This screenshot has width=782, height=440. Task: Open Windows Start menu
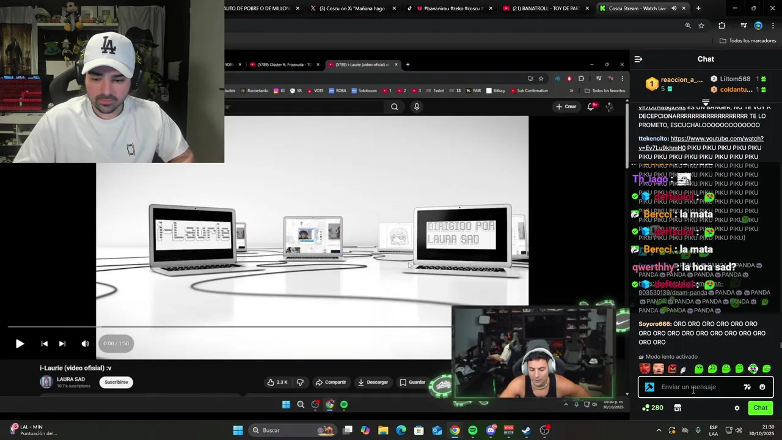(238, 430)
